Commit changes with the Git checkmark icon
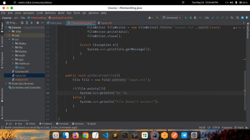 pos(217,18)
